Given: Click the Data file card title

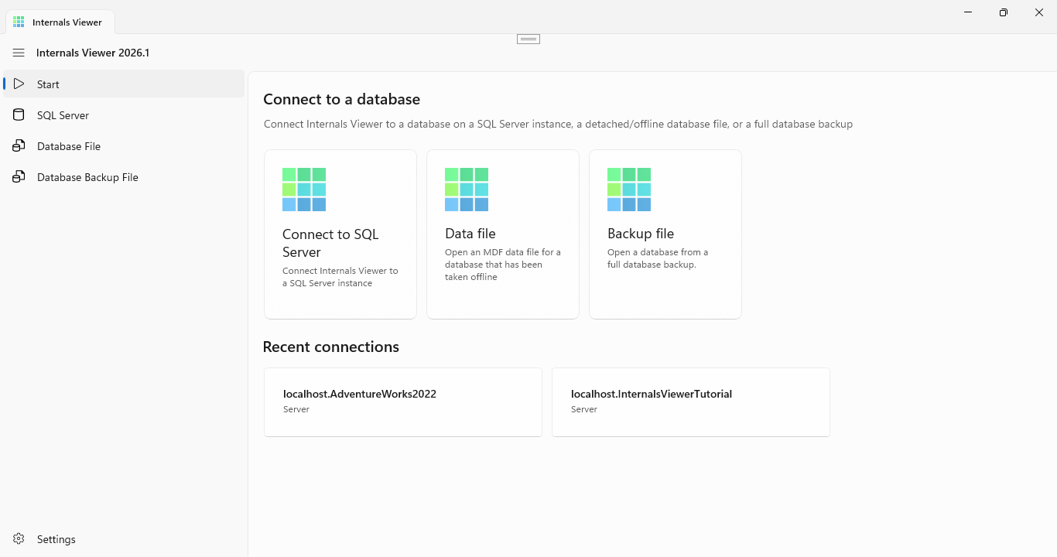Looking at the screenshot, I should pyautogui.click(x=470, y=234).
